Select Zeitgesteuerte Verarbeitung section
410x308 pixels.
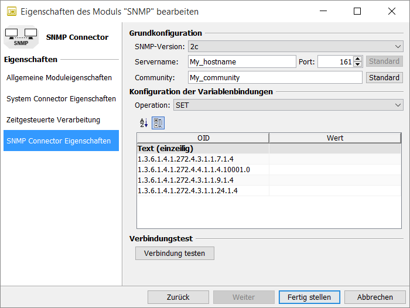53,120
